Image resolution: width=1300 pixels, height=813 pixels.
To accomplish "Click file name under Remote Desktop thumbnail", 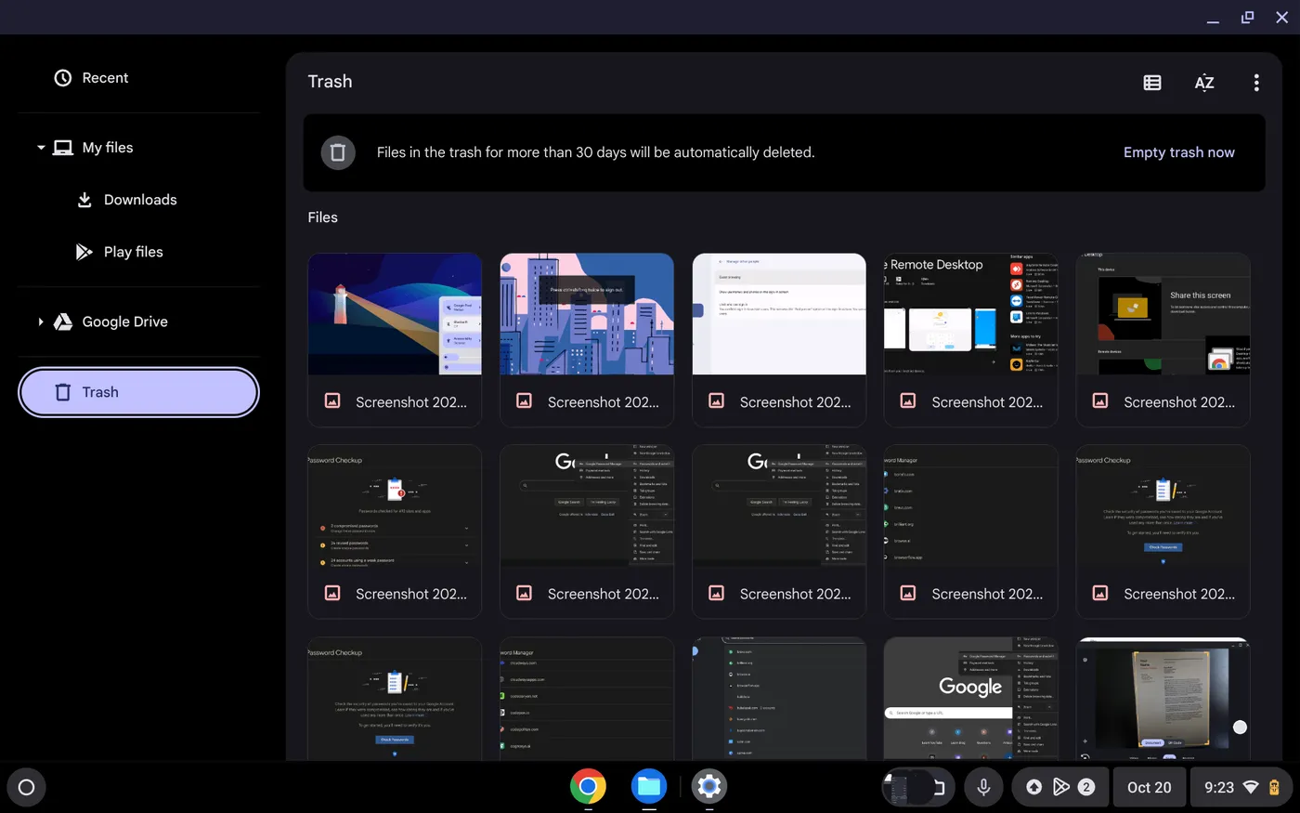I will point(988,402).
